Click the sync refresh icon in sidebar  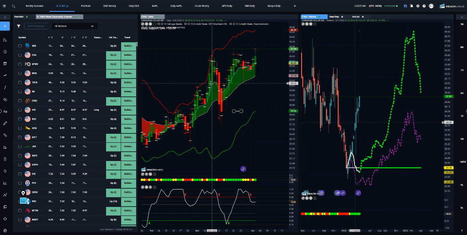pos(5,171)
